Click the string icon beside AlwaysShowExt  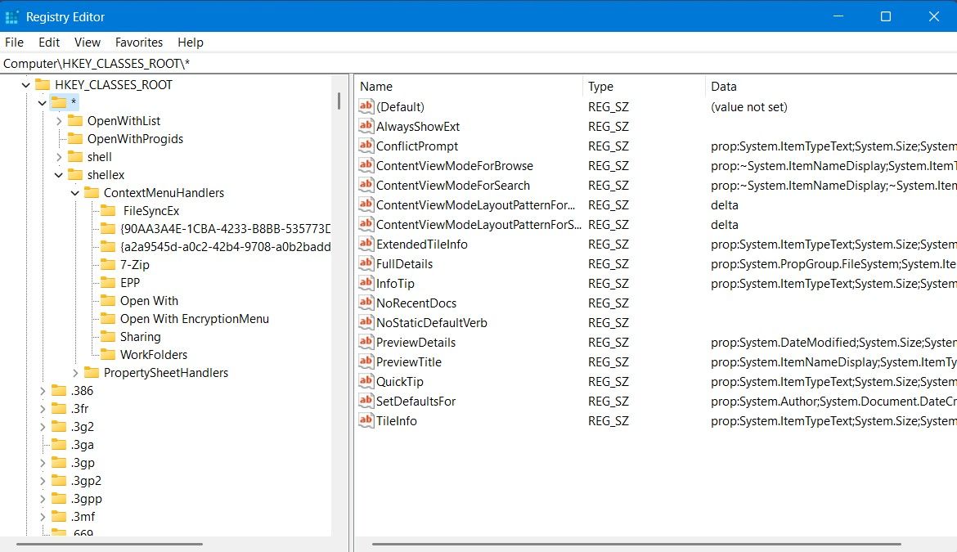click(x=366, y=126)
